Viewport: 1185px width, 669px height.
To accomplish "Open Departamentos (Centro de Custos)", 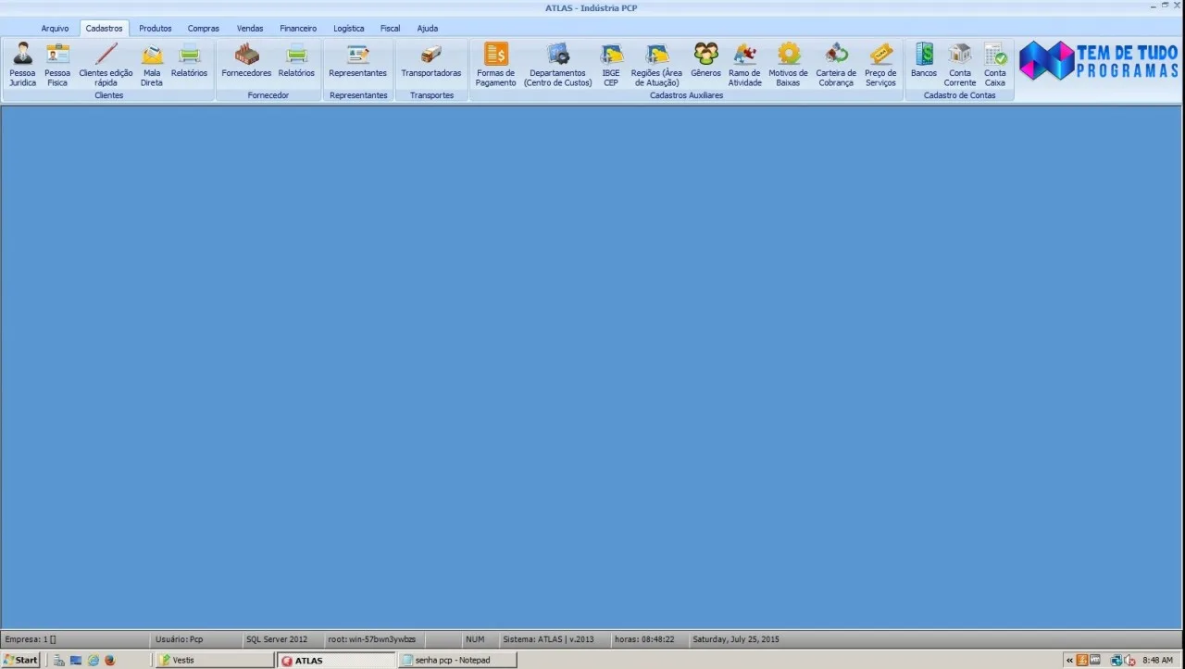I will [557, 64].
